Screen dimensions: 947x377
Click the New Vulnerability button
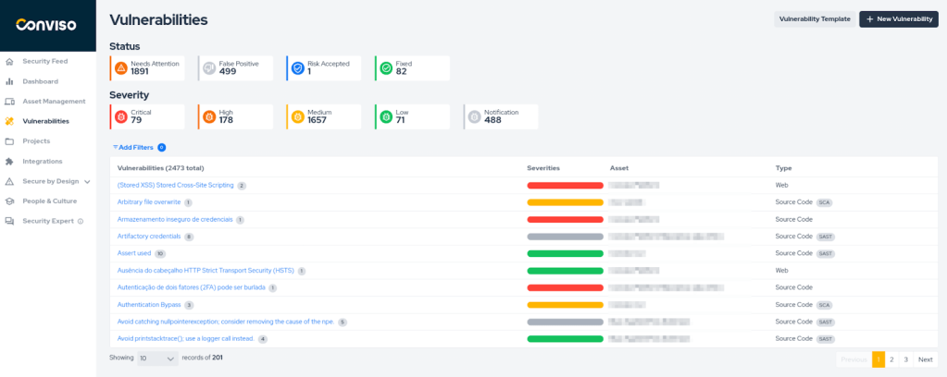[898, 18]
